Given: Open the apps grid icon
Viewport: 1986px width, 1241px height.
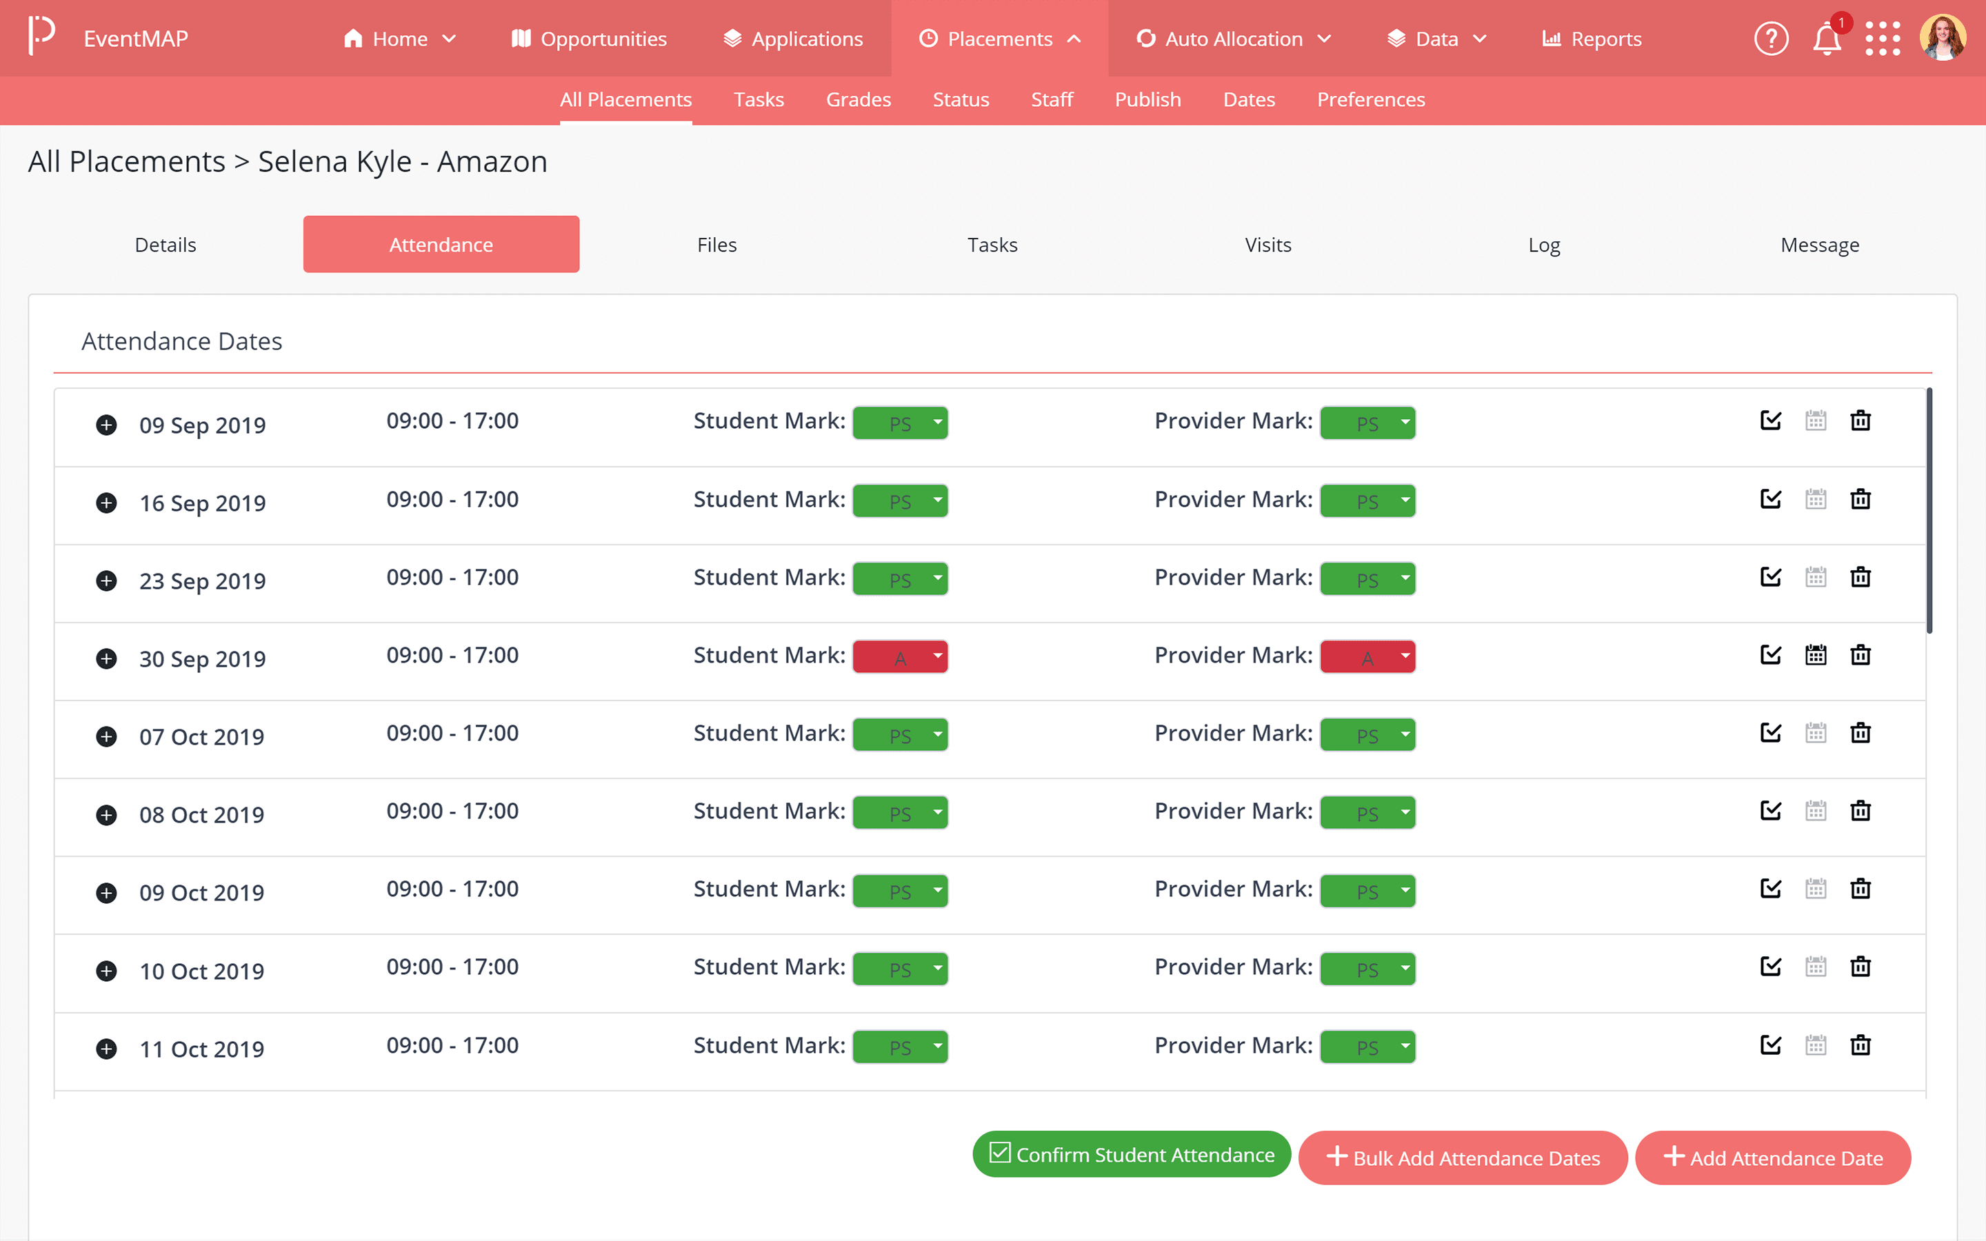Looking at the screenshot, I should [x=1882, y=39].
